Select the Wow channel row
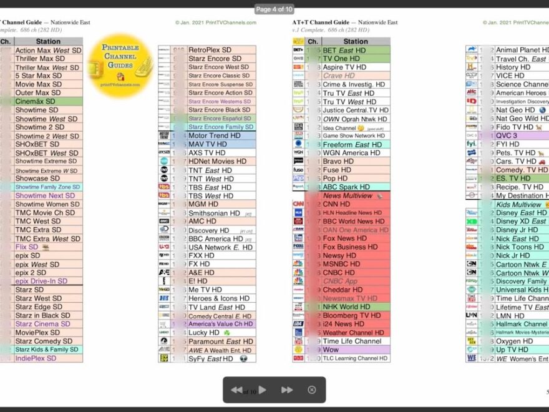The image size is (549, 412). pos(341,350)
